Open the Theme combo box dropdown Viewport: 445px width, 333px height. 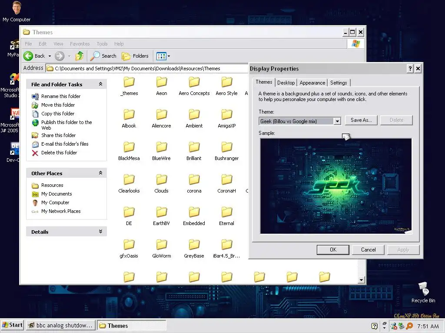pos(337,121)
